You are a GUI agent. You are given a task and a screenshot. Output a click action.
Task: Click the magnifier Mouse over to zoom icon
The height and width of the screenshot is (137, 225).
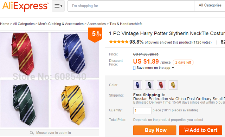[32, 133]
